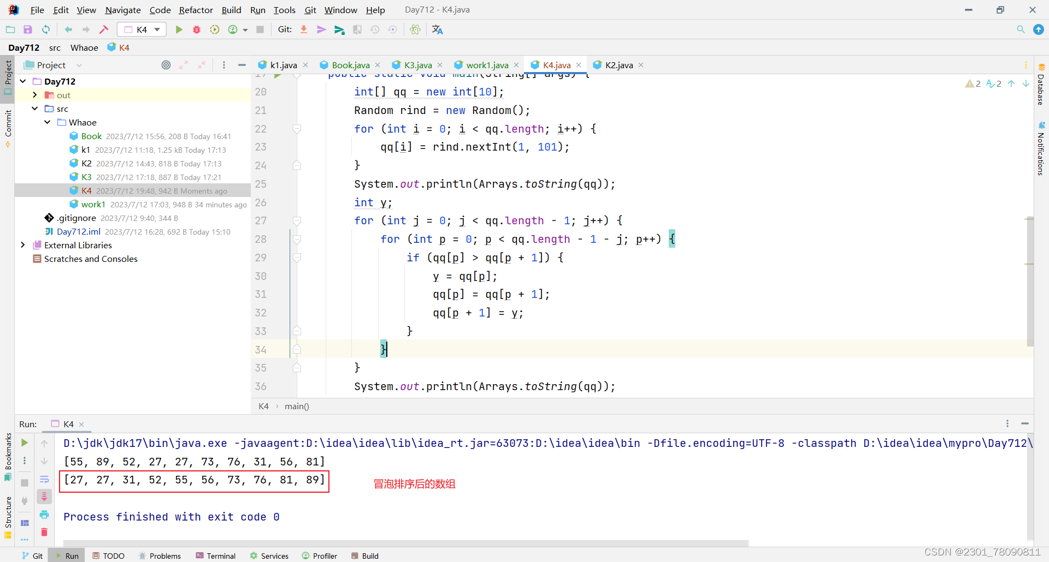Toggle the Bookmarks tool window side button
This screenshot has width=1049, height=562.
coord(8,456)
